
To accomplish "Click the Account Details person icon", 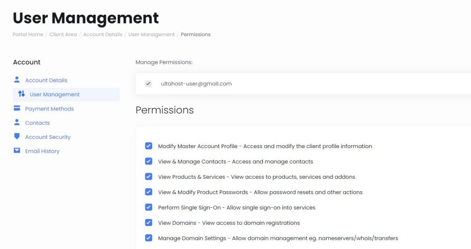I will (x=17, y=79).
